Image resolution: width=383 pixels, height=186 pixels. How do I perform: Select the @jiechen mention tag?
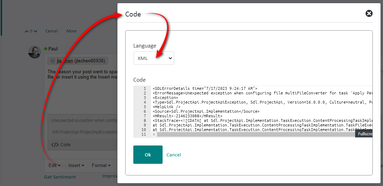pyautogui.click(x=78, y=61)
